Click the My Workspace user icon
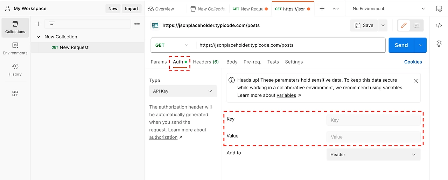448x180 pixels. click(x=7, y=8)
